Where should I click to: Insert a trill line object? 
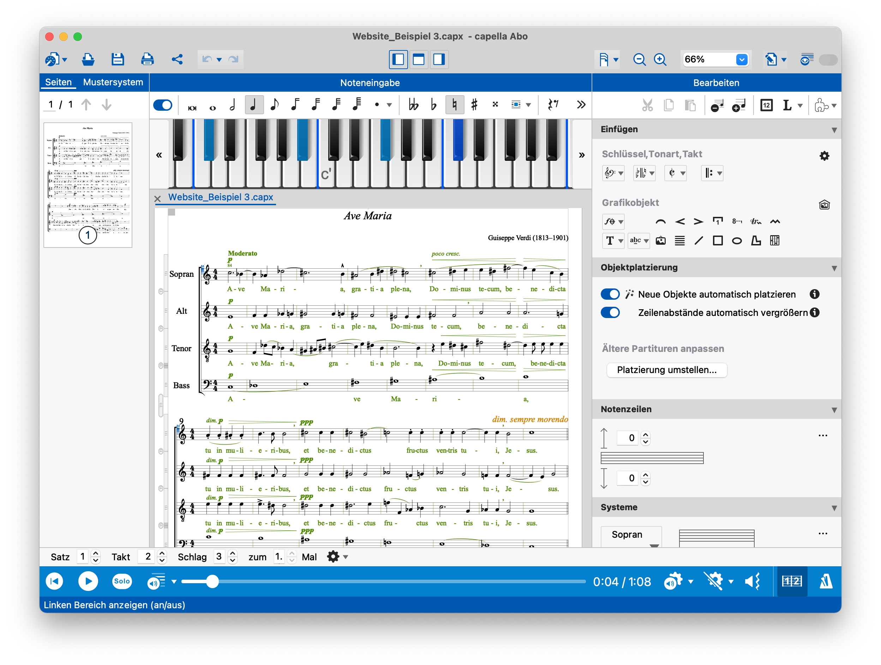point(756,222)
